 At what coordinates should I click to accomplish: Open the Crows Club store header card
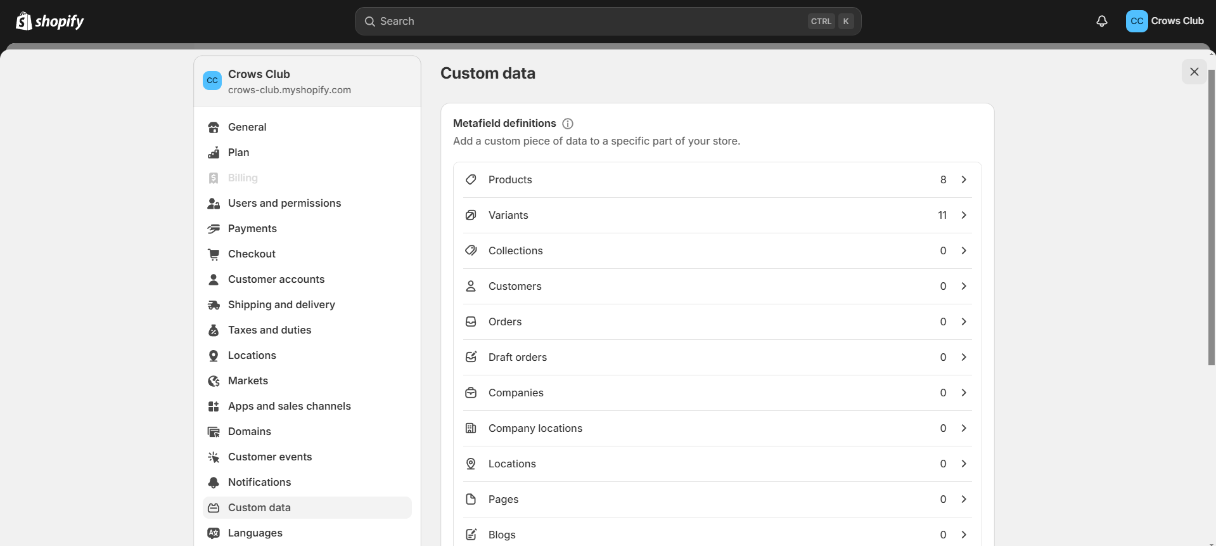click(x=307, y=81)
